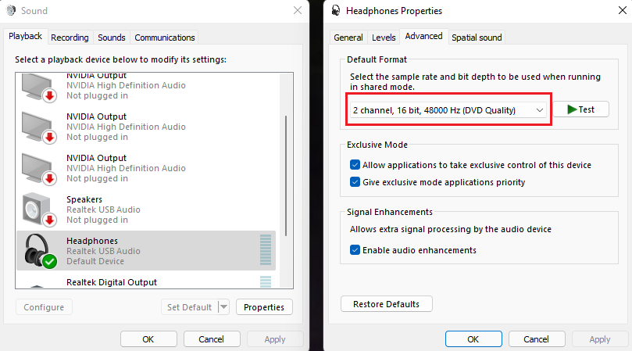This screenshot has height=351, width=632.
Task: Click the Restore Defaults button
Action: [387, 304]
